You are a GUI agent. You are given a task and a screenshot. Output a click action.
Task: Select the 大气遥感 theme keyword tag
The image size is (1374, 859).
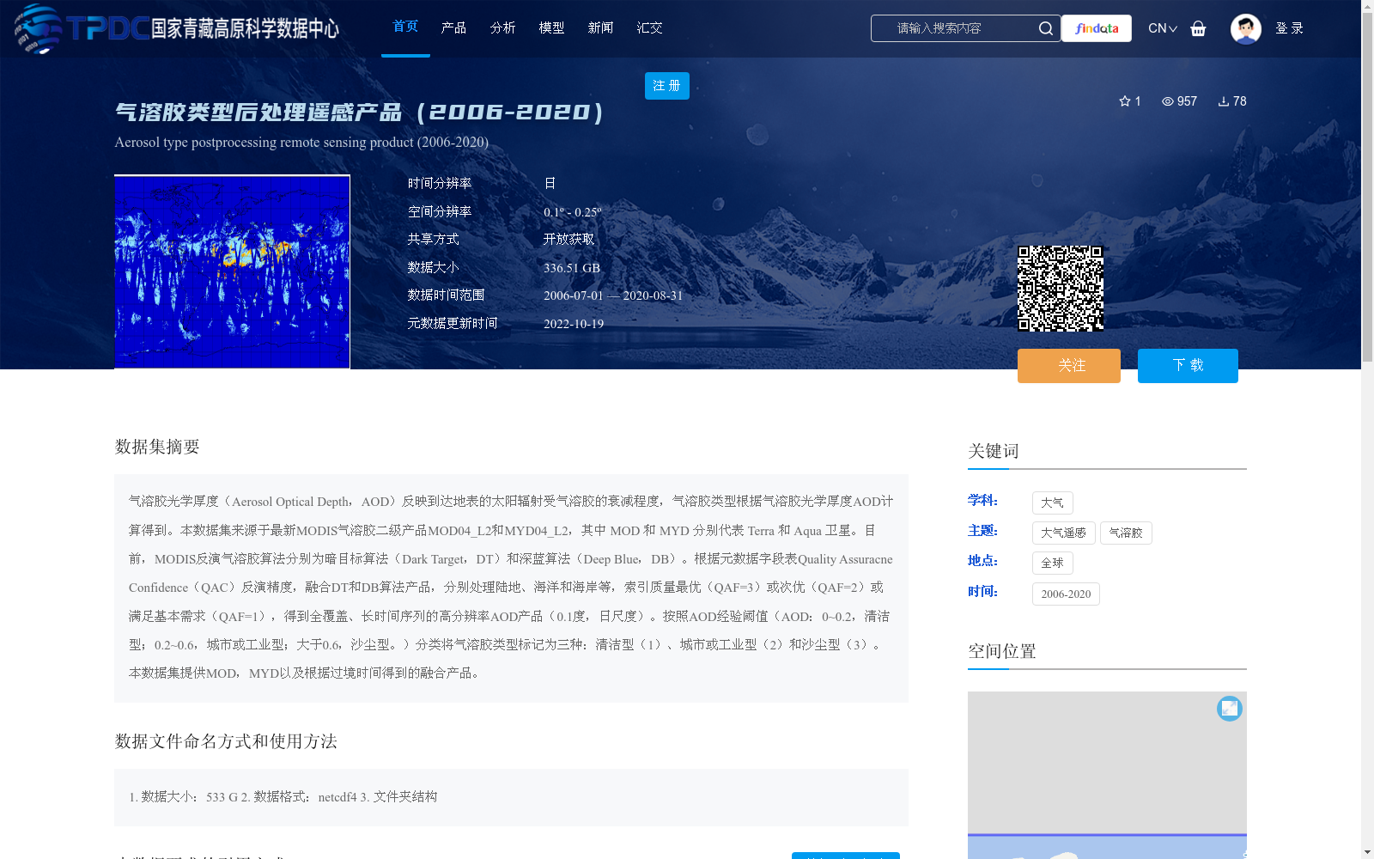click(x=1064, y=533)
